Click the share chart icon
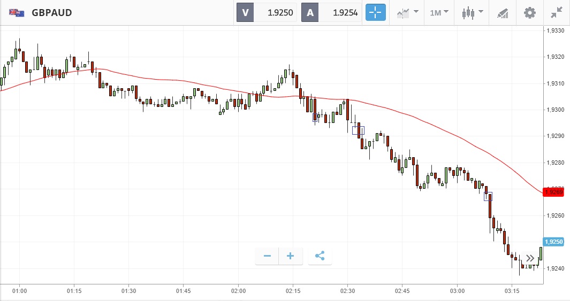Screen dimensions: 570x301 [320, 256]
